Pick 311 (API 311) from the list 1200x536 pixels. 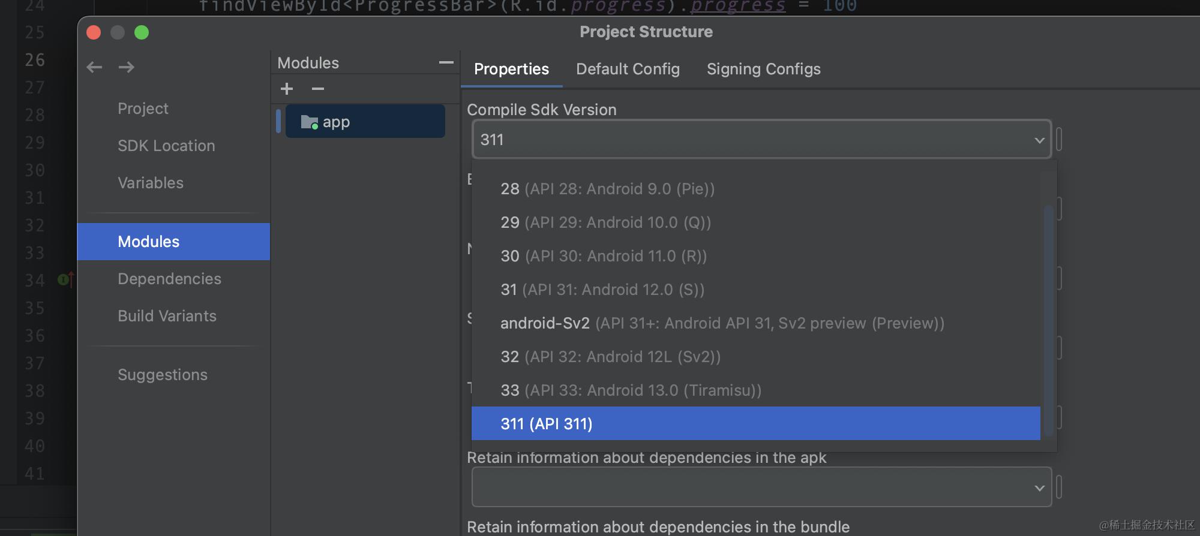coord(547,424)
